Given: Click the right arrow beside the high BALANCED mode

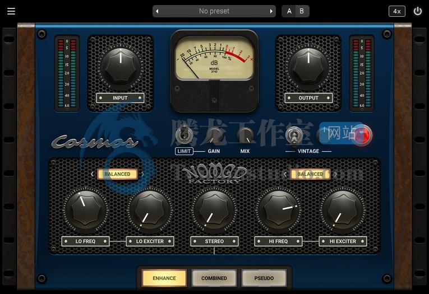Looking at the screenshot, I should tap(335, 174).
